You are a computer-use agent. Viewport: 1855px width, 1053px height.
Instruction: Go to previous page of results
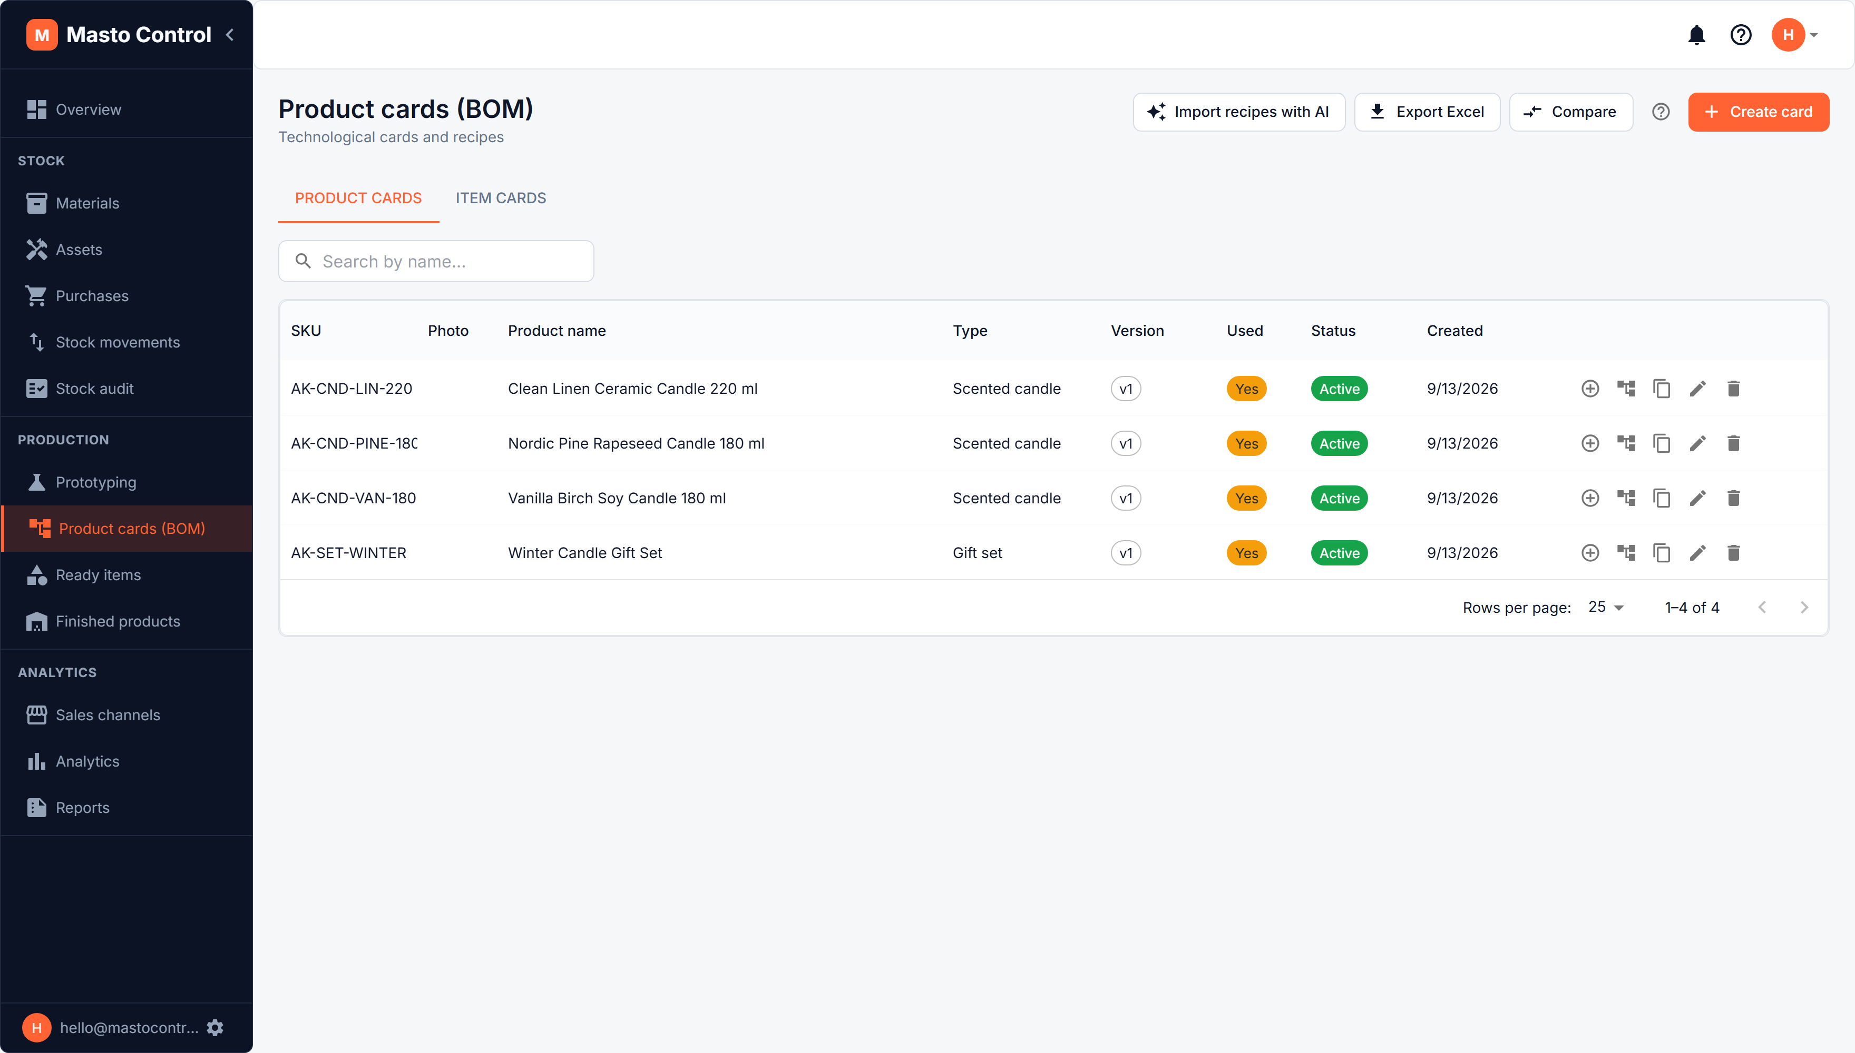point(1762,608)
